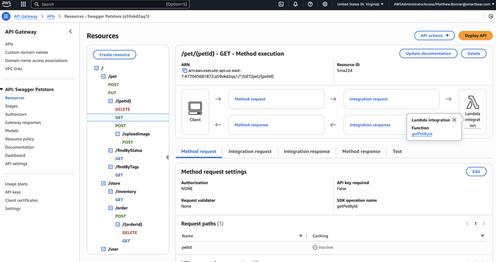Select GET method under /findByStatus
The height and width of the screenshot is (262, 496).
(119, 159)
